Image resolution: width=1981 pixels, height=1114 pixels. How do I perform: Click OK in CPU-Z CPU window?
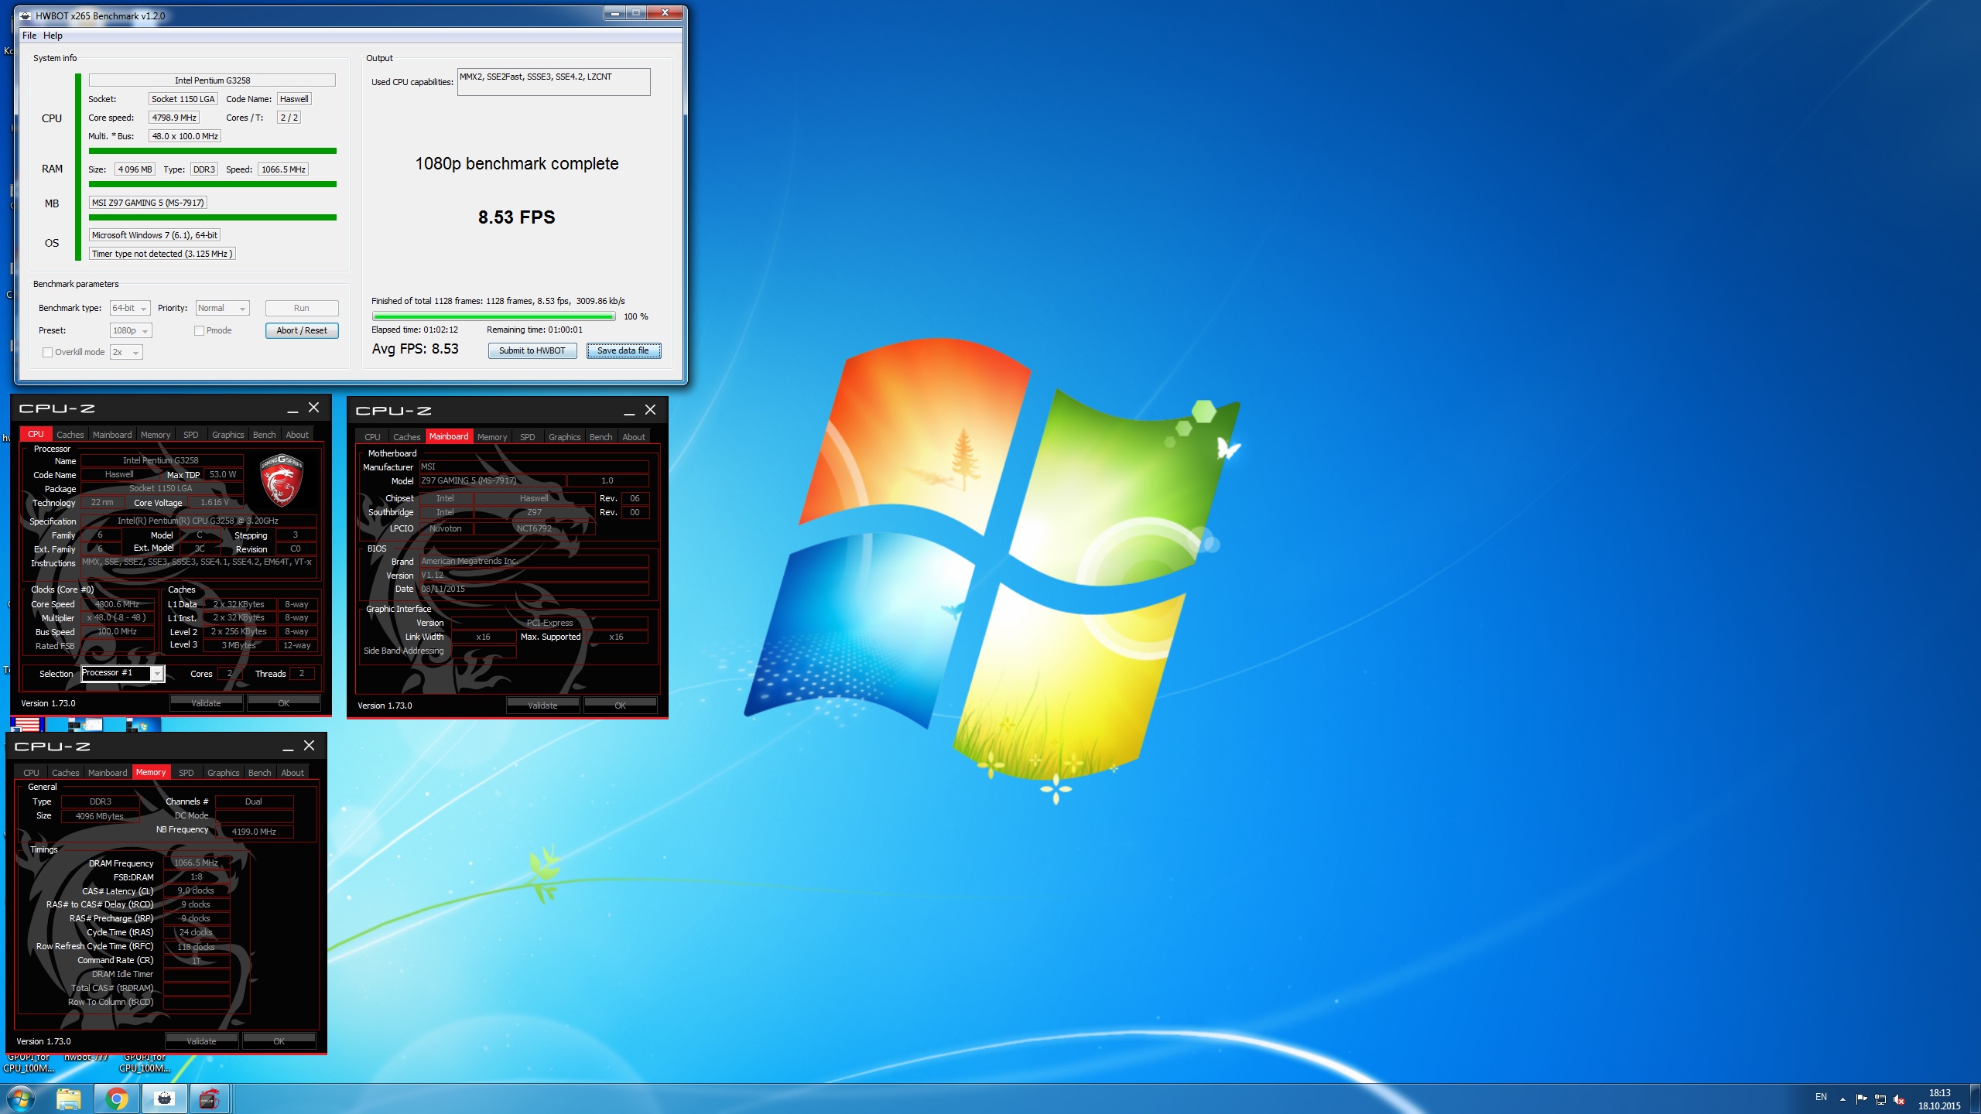[284, 703]
